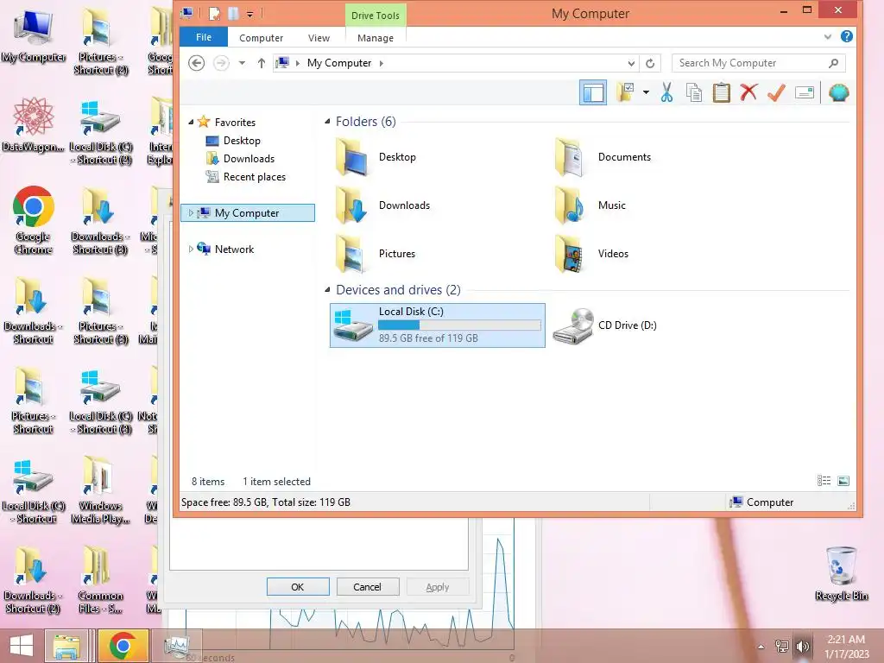Click the orange checkmark Properties icon
This screenshot has width=884, height=663.
(776, 92)
